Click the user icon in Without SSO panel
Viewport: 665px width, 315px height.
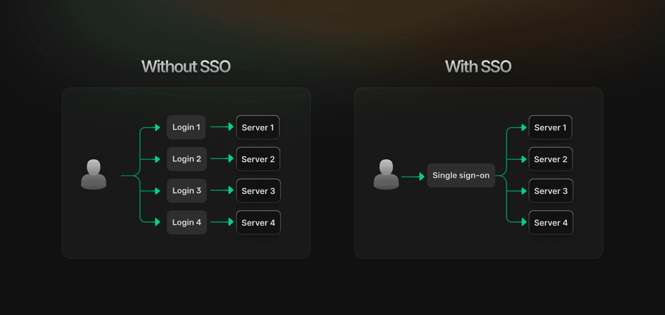94,175
